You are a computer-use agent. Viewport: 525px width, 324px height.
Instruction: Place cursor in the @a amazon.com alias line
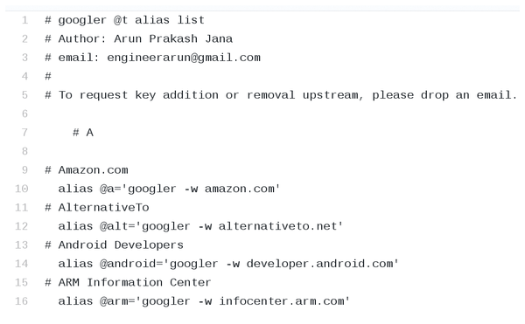pos(169,189)
